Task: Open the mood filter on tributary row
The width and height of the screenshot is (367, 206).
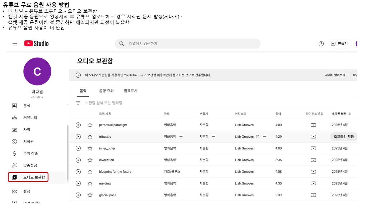Action: click(x=214, y=136)
